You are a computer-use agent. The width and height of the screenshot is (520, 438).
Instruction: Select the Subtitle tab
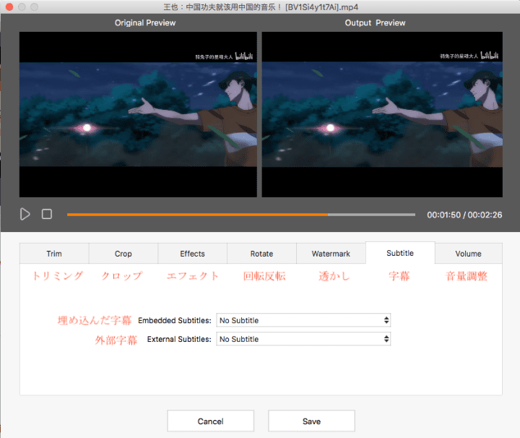click(400, 253)
